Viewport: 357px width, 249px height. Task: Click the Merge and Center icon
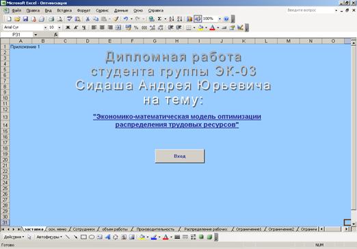click(x=118, y=27)
